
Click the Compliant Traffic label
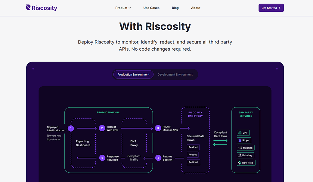click(x=134, y=158)
